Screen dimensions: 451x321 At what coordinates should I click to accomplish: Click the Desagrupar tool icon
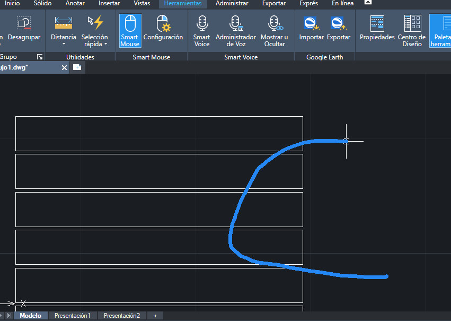tap(24, 23)
